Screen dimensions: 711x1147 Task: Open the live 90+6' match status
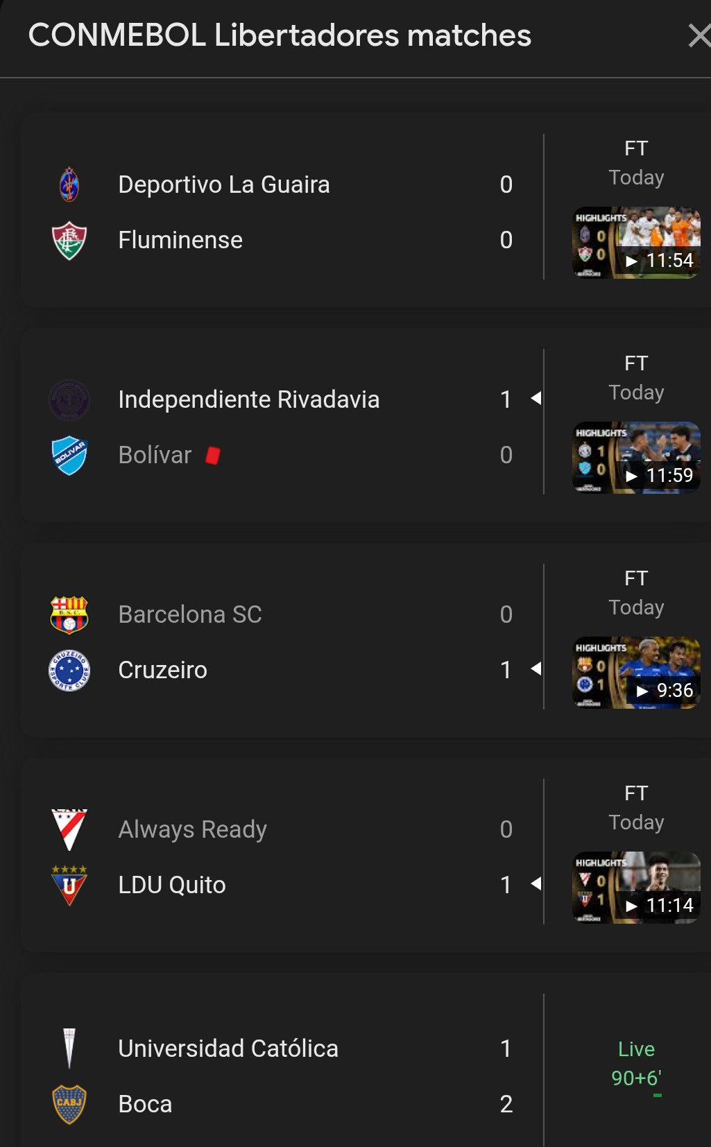pos(636,1064)
